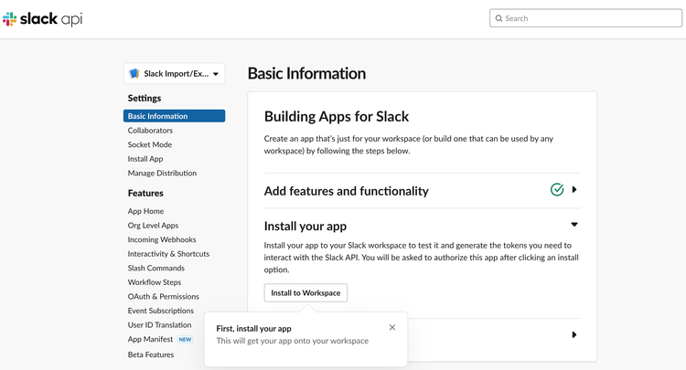
Task: Open Collaborators settings page
Action: tap(150, 130)
